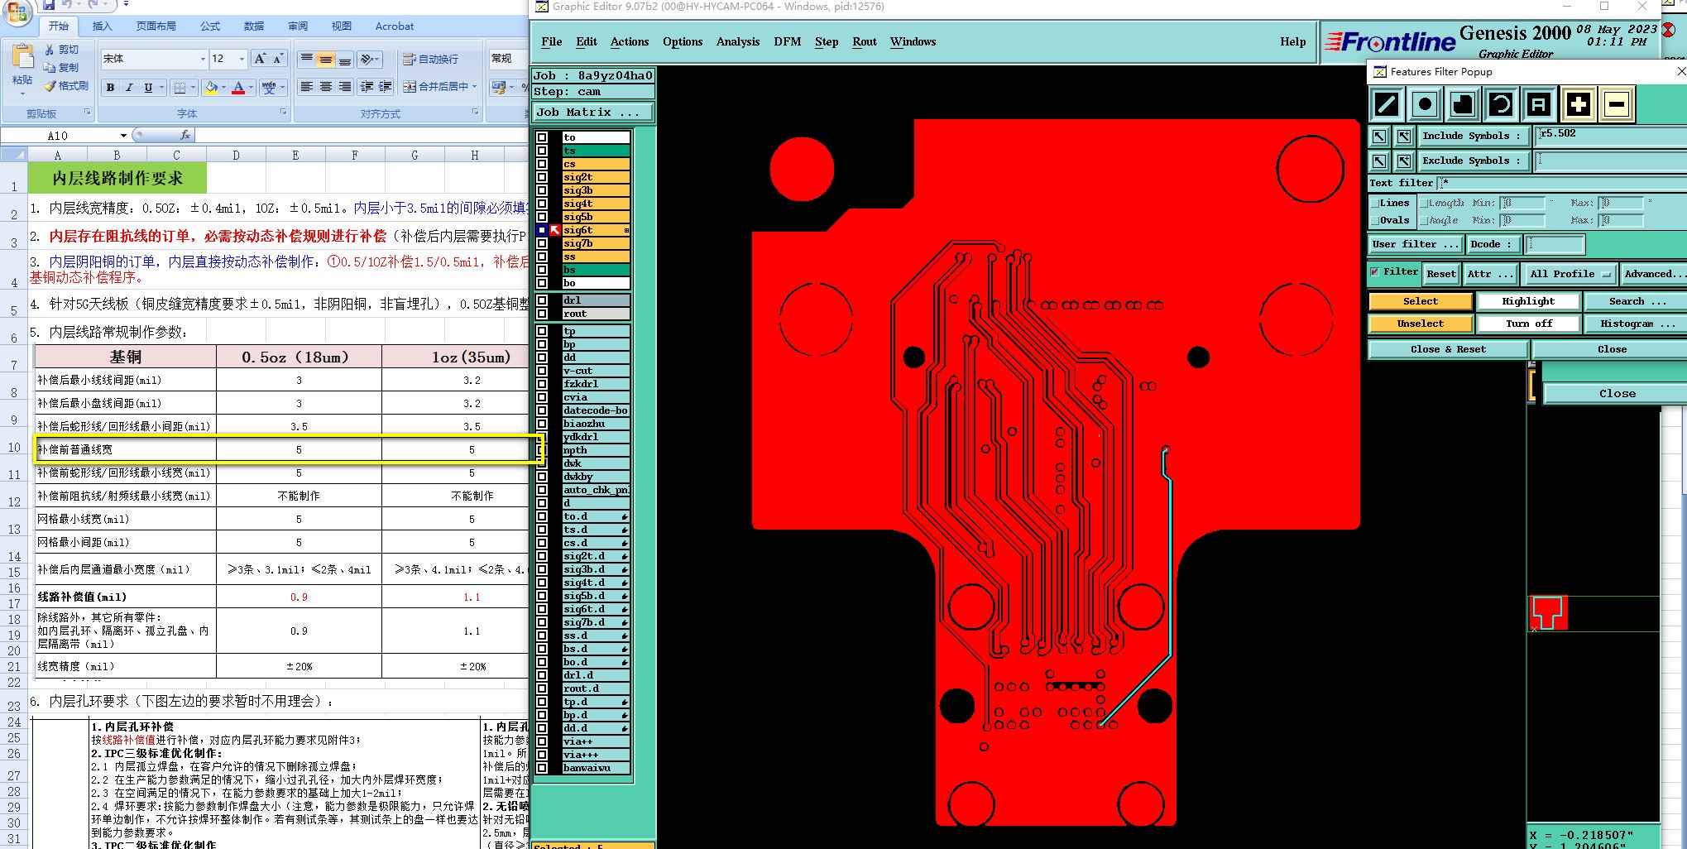Open the All Profile dropdown

[1570, 274]
